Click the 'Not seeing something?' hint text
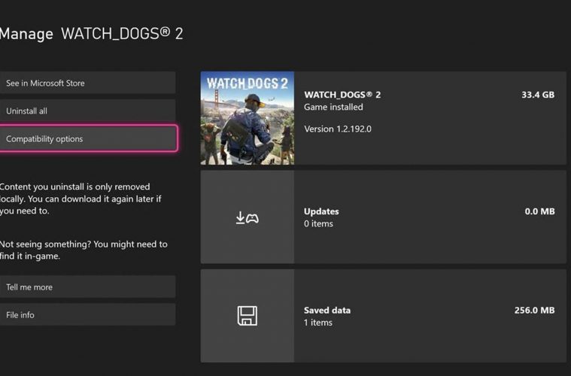The height and width of the screenshot is (376, 571). coord(84,250)
